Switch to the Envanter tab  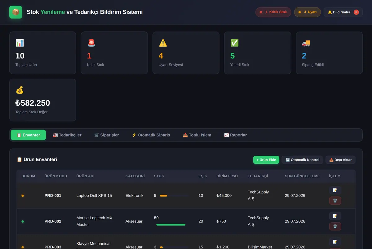28,135
